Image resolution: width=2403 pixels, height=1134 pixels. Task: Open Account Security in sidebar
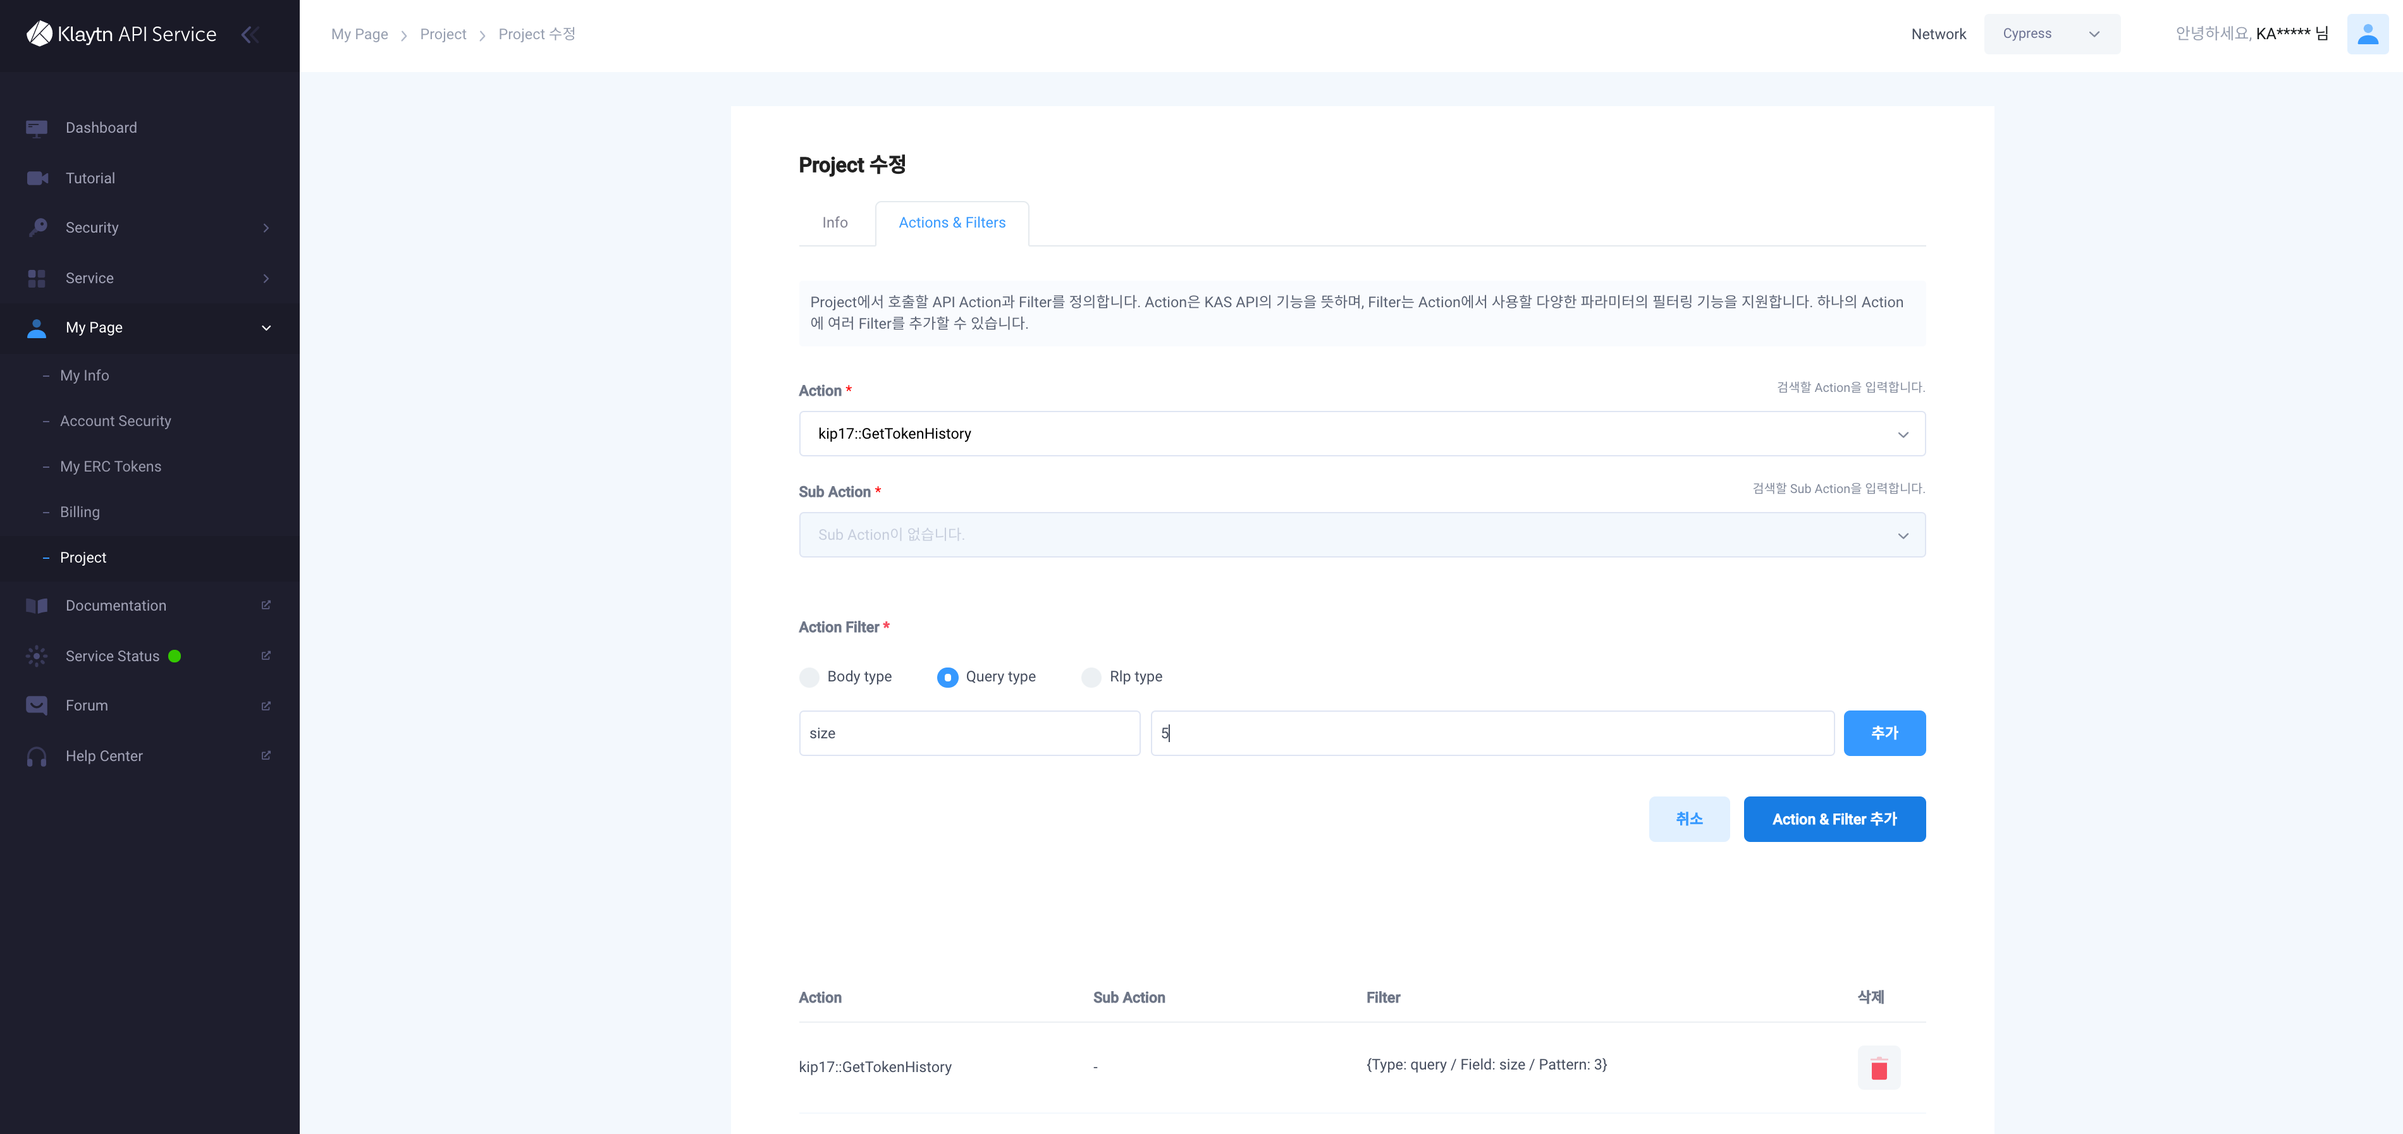point(116,420)
